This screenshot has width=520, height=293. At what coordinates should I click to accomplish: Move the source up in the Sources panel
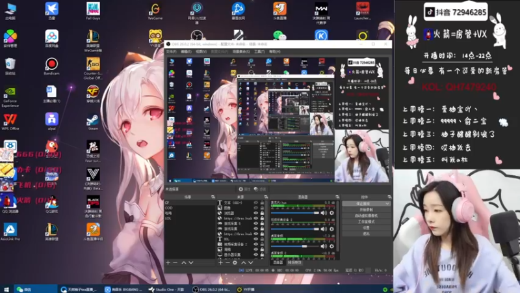(x=243, y=263)
